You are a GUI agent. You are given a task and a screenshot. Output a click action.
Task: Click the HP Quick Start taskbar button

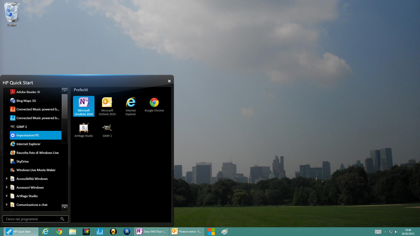click(21, 232)
